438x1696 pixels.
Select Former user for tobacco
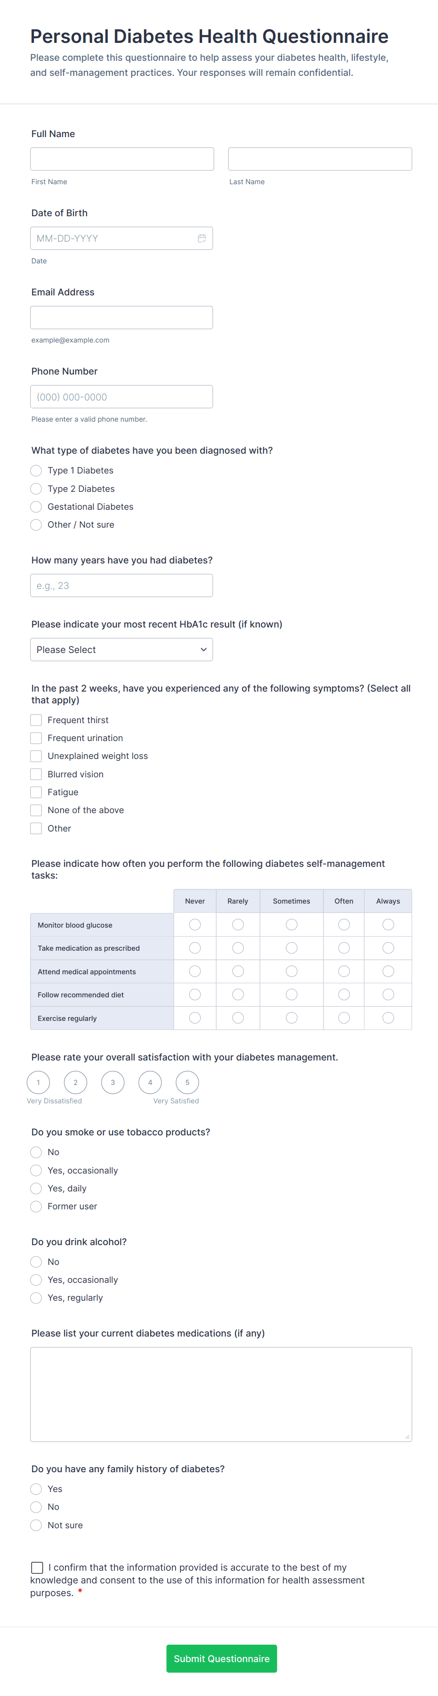[36, 1206]
